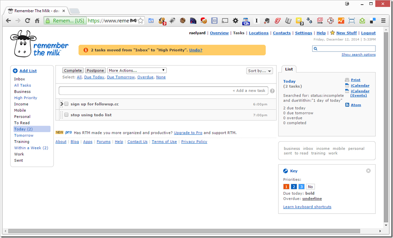Click the red cursive F extension icon

pos(278,21)
